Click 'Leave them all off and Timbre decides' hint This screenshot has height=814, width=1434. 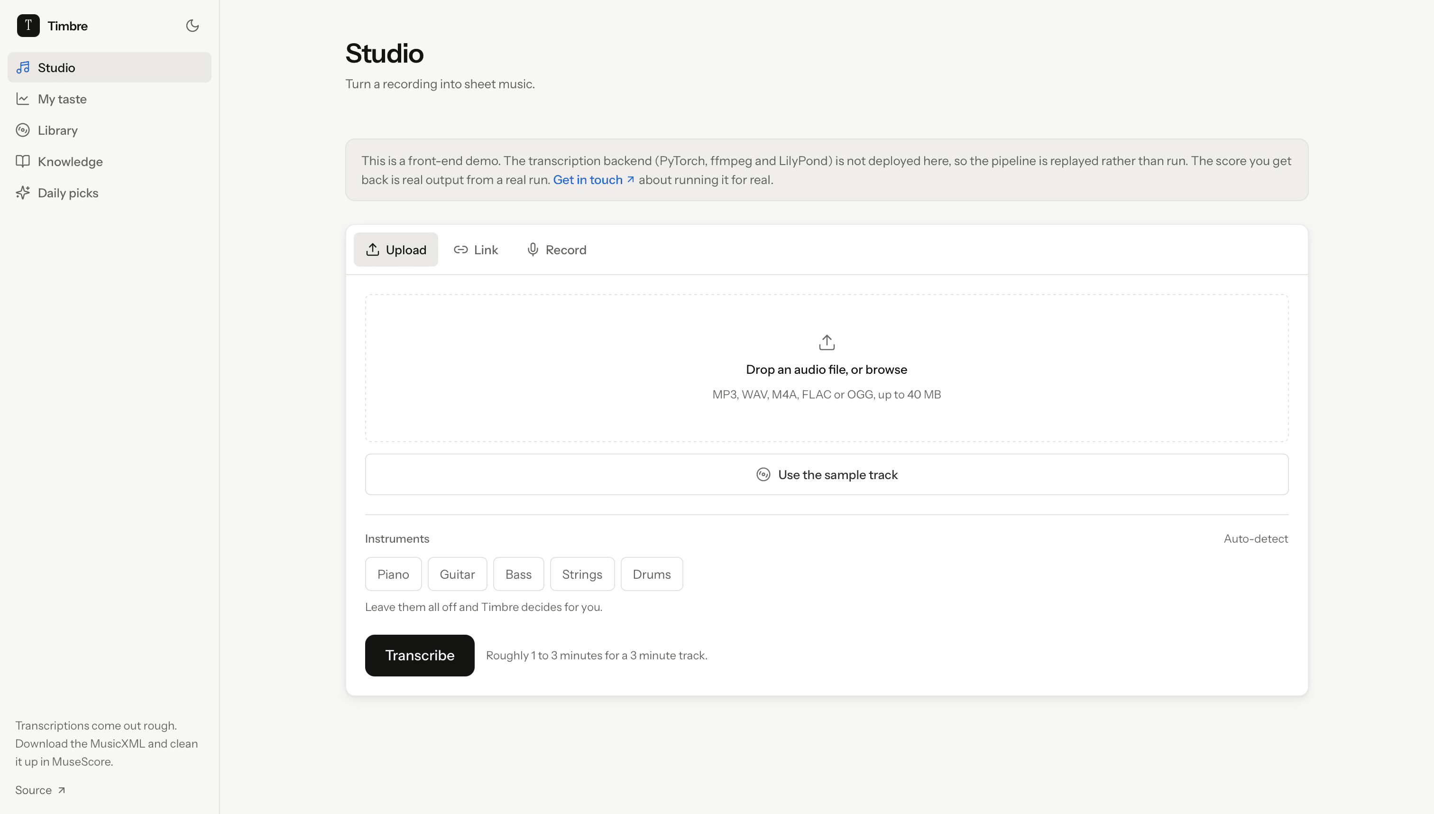tap(484, 607)
